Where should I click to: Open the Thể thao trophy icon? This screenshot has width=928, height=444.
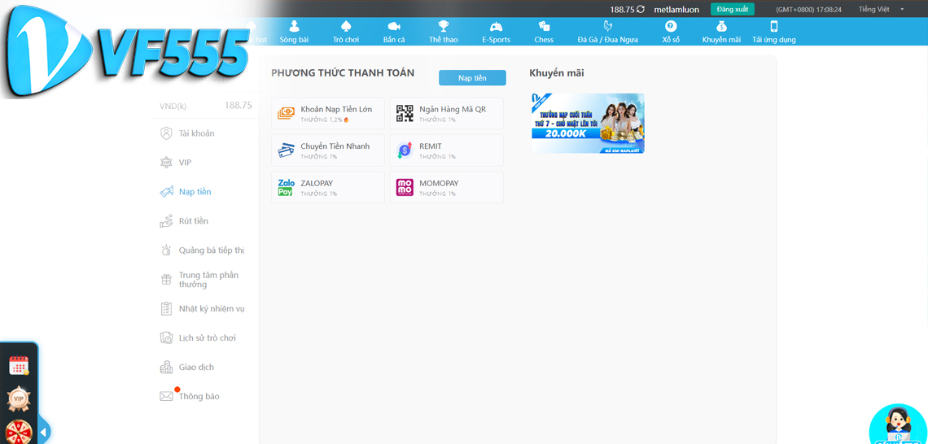(444, 27)
